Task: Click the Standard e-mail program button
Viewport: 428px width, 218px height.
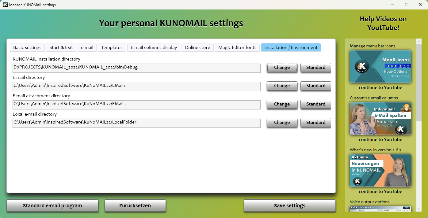Action: click(x=52, y=205)
